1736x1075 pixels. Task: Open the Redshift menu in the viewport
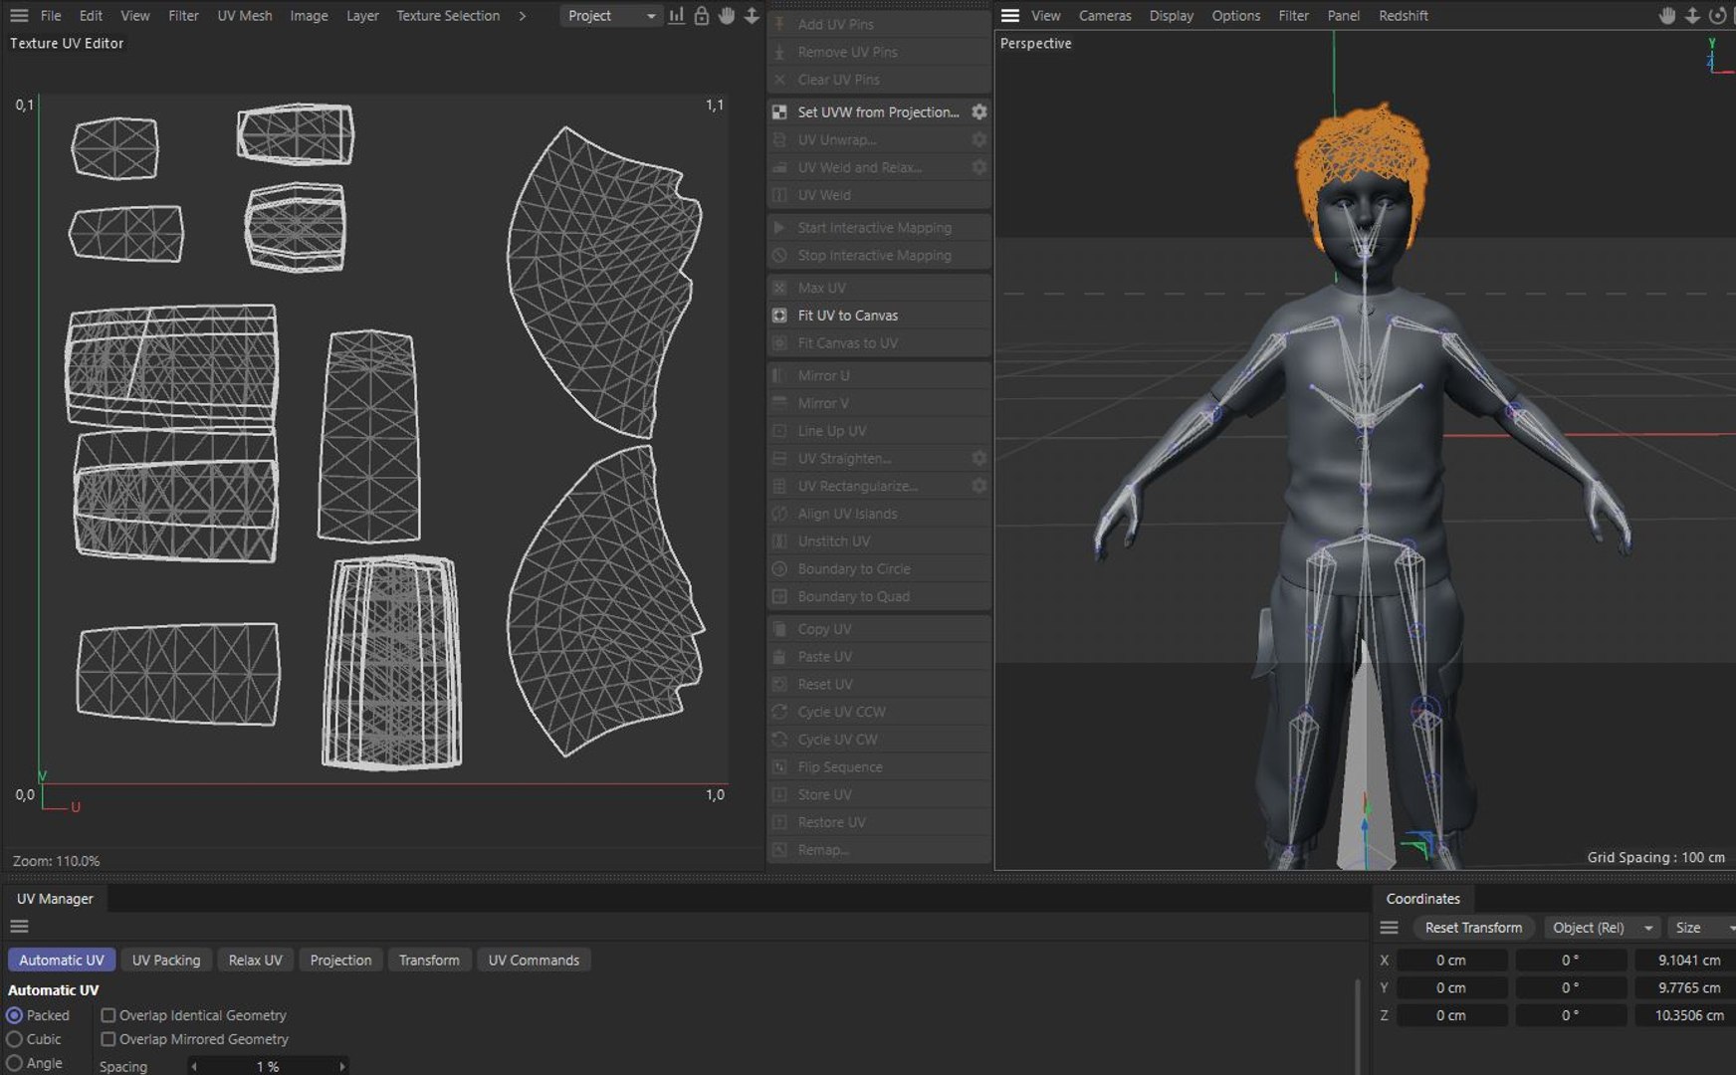pyautogui.click(x=1404, y=16)
